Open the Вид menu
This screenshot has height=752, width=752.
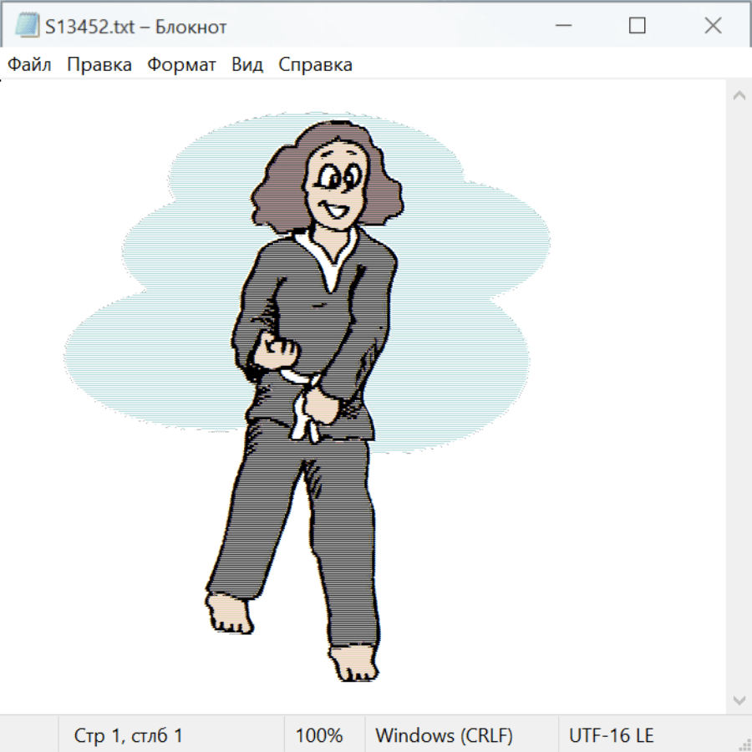247,65
